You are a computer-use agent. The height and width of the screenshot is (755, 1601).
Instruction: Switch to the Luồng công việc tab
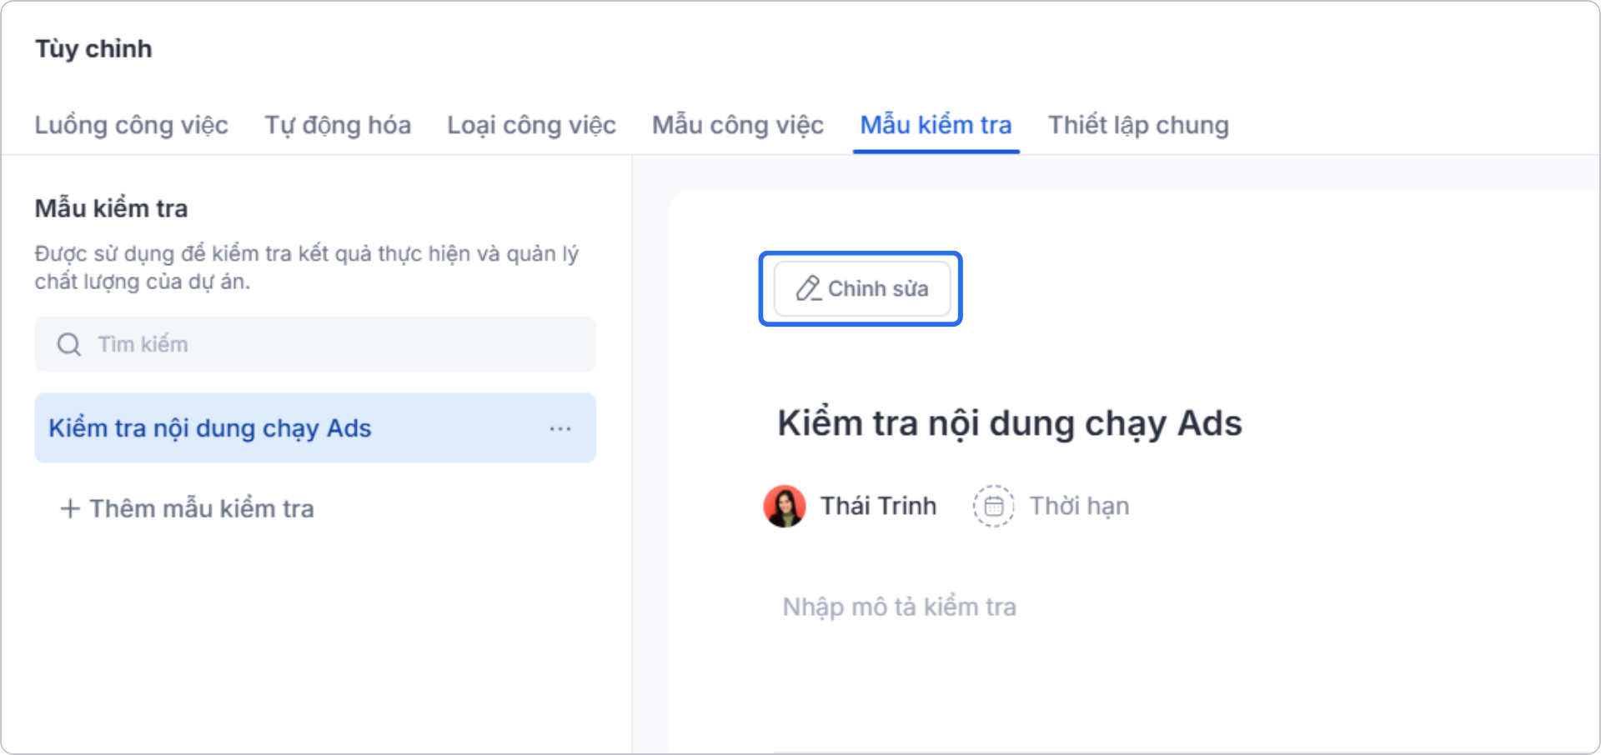point(131,125)
